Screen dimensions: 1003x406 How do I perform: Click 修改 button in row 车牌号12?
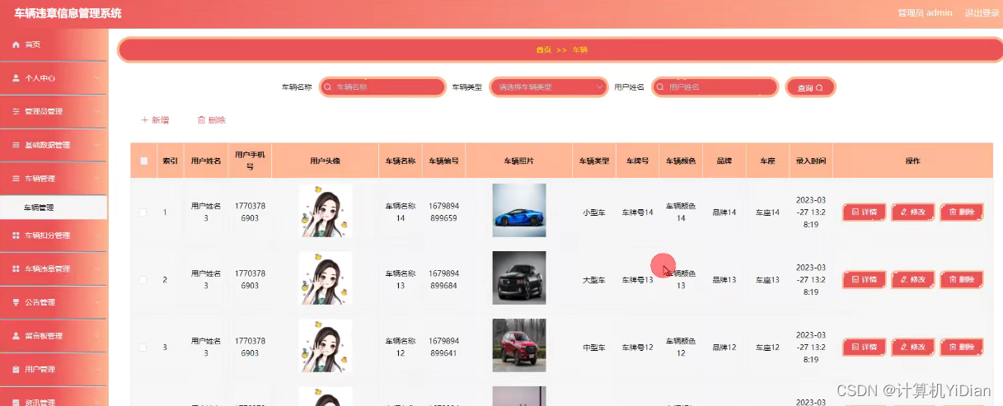[x=913, y=348]
